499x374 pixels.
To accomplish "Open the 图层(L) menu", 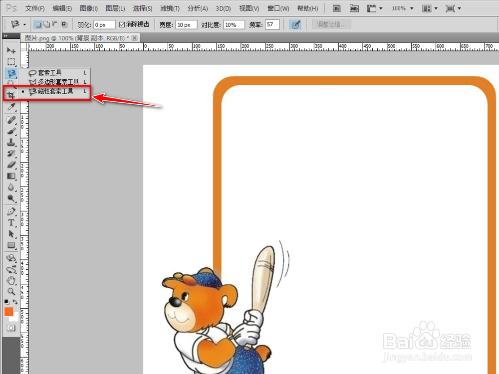I will [115, 8].
